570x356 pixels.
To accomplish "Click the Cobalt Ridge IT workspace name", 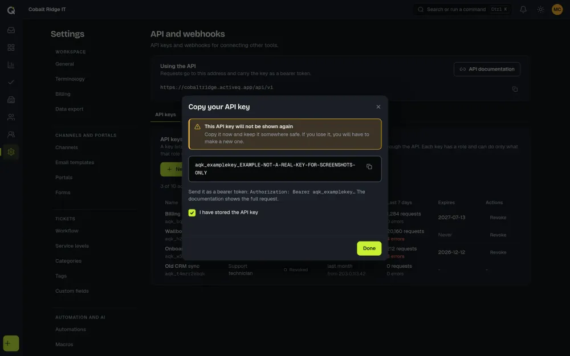I will (x=47, y=10).
